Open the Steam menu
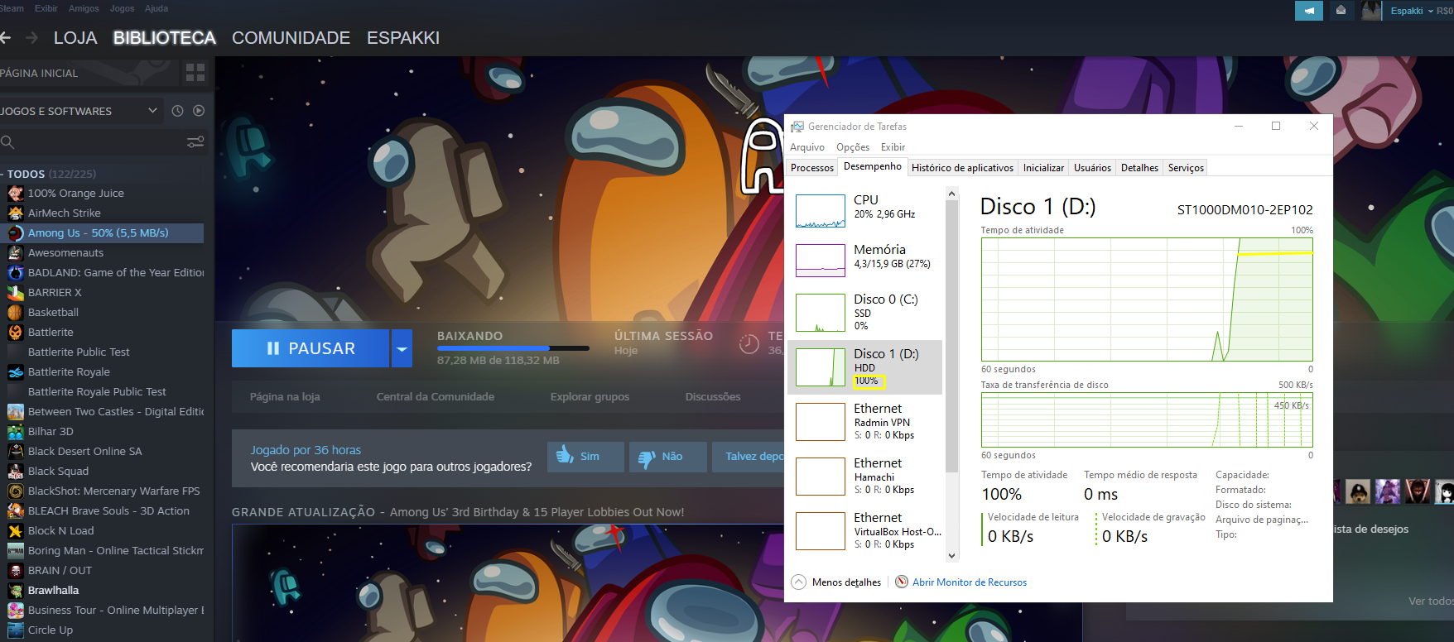1454x642 pixels. coord(12,8)
